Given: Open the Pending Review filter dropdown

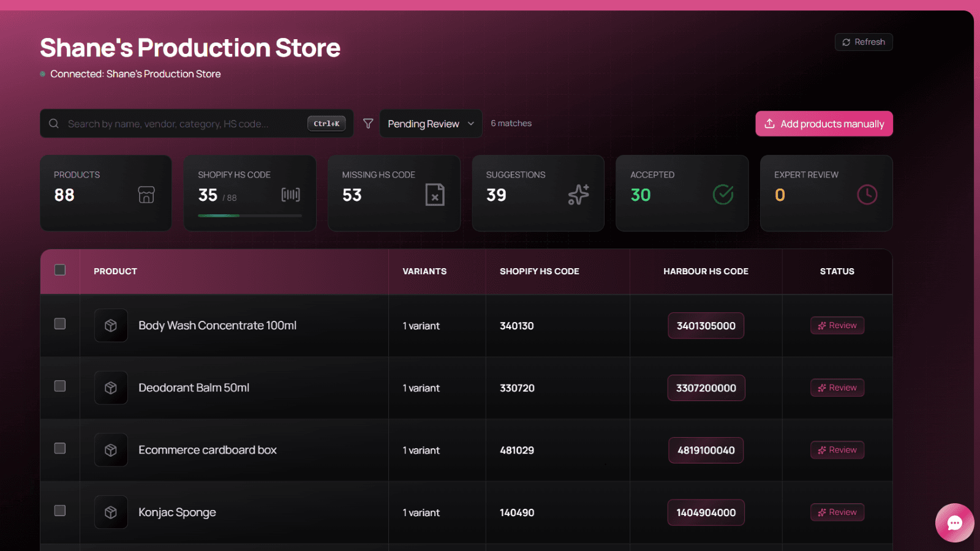Looking at the screenshot, I should click(431, 124).
